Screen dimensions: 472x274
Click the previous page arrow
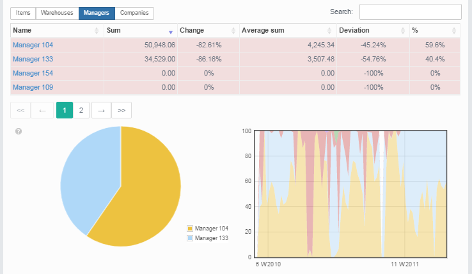42,110
